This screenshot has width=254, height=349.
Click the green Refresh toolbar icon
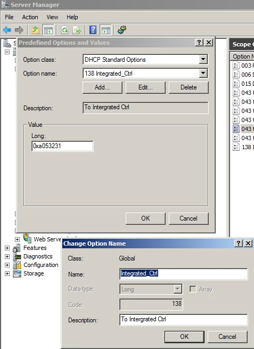tap(65, 30)
